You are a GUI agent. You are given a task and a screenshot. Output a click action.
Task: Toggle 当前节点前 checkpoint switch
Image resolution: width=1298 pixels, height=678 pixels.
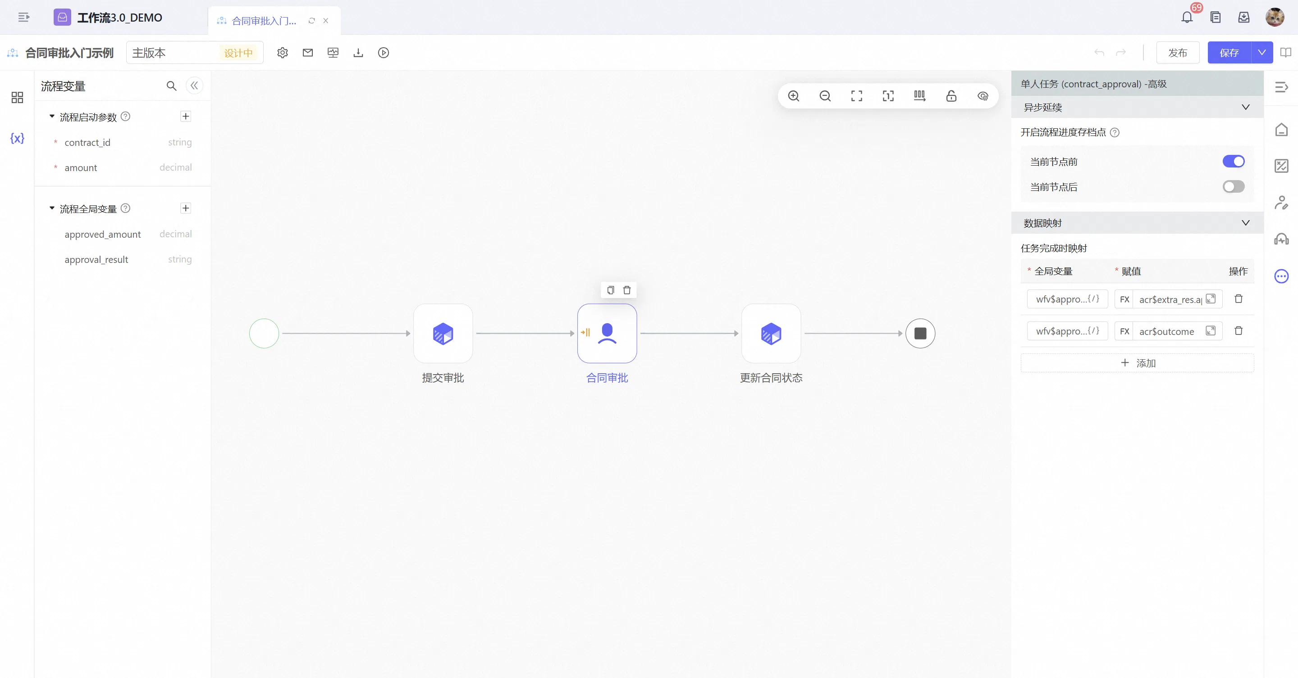(x=1234, y=162)
